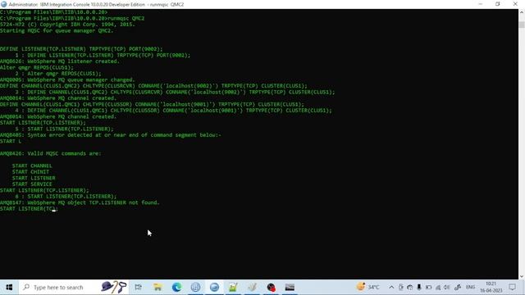Open the 34°C weather widget
525x295 pixels.
click(x=368, y=288)
